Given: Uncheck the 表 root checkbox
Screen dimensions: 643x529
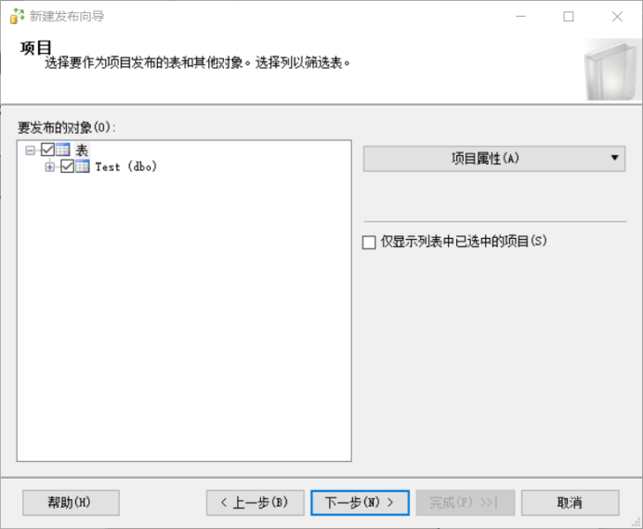Looking at the screenshot, I should [x=47, y=151].
